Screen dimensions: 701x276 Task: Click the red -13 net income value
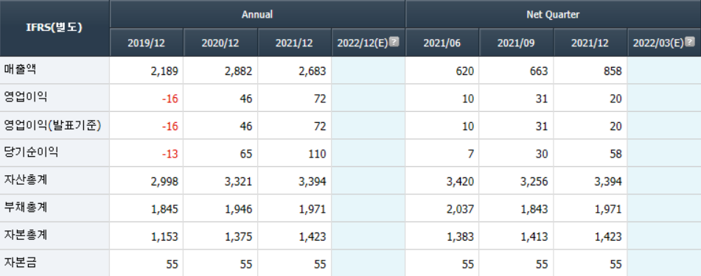[x=170, y=154]
